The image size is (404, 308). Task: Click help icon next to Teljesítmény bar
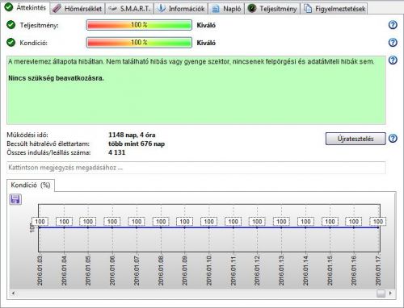click(393, 25)
